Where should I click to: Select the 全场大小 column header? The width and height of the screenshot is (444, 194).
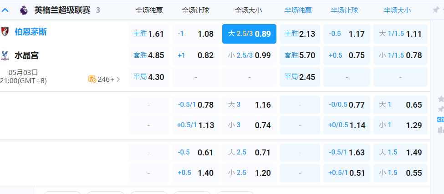(x=248, y=11)
